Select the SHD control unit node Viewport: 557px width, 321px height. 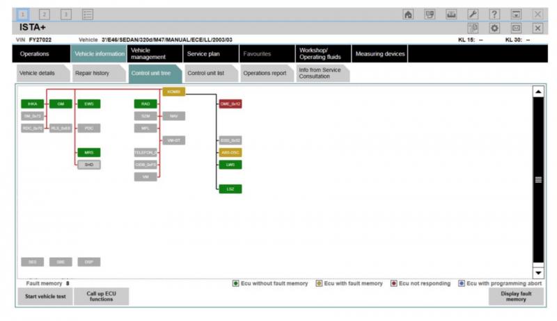(x=89, y=165)
